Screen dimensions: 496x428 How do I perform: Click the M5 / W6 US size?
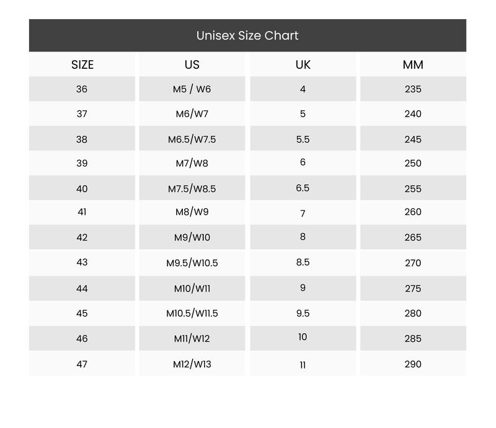192,89
